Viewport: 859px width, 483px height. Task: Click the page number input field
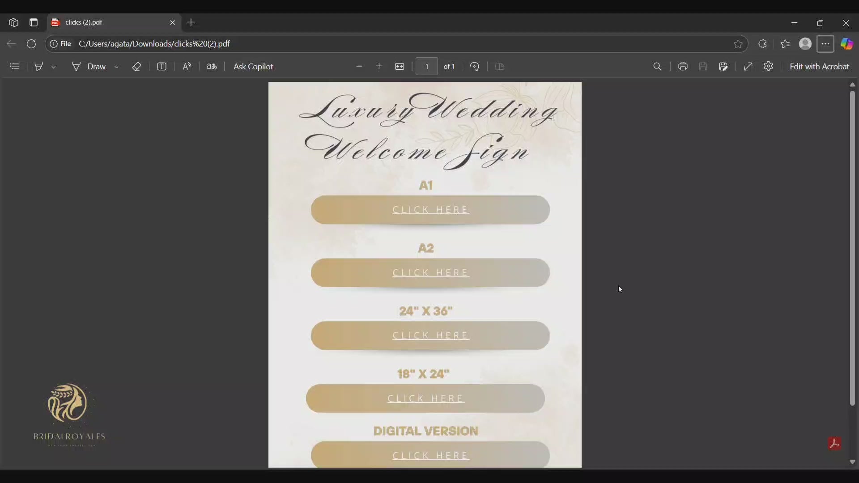[x=427, y=67]
